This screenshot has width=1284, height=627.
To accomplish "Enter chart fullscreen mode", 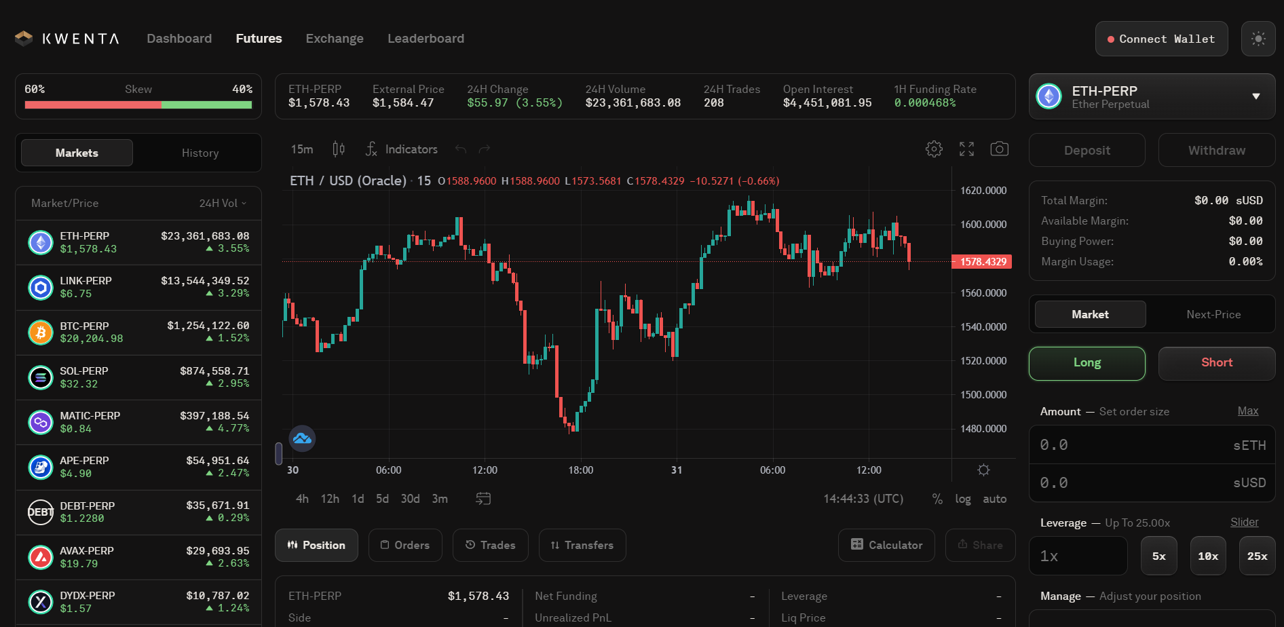I will click(x=966, y=149).
